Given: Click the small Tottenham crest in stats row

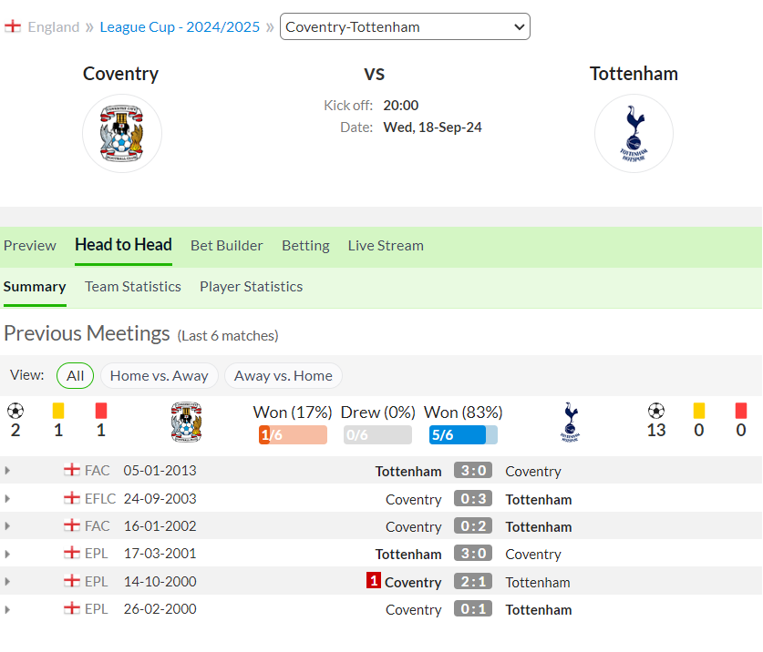Looking at the screenshot, I should (571, 422).
